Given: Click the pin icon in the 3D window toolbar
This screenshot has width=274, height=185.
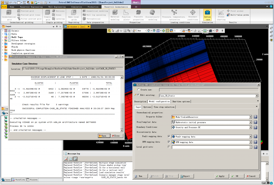Looking at the screenshot, I should 222,31.
